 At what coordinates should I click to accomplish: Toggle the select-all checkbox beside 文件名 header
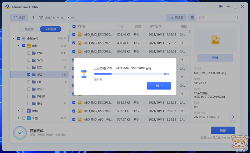[x=74, y=26]
